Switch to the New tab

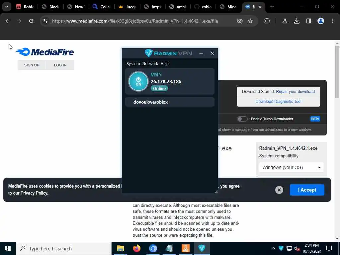[76, 7]
